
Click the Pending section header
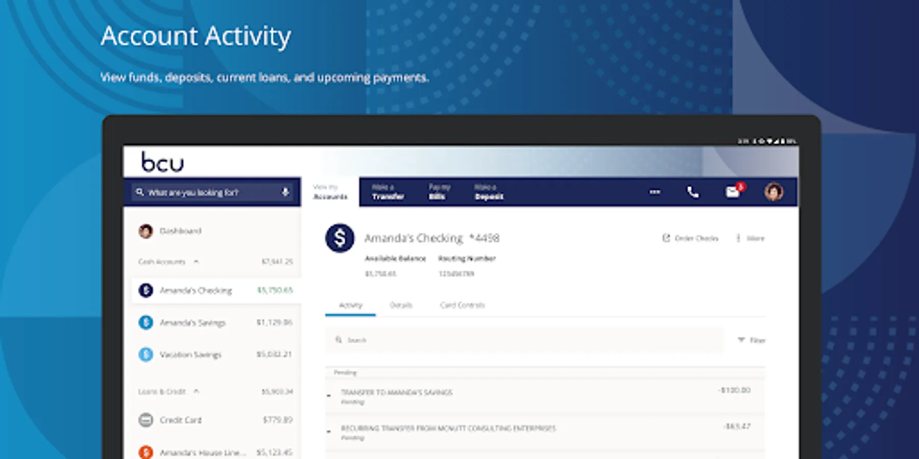345,373
